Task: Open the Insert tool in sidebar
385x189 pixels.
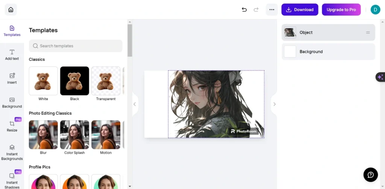Action: [x=12, y=79]
